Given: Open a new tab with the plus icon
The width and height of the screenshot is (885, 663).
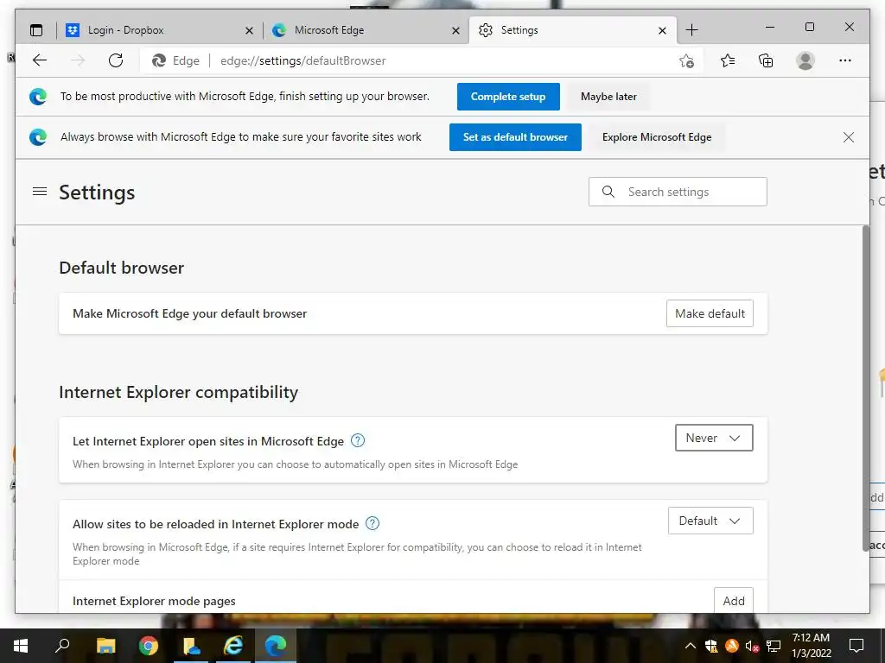Looking at the screenshot, I should pyautogui.click(x=692, y=30).
